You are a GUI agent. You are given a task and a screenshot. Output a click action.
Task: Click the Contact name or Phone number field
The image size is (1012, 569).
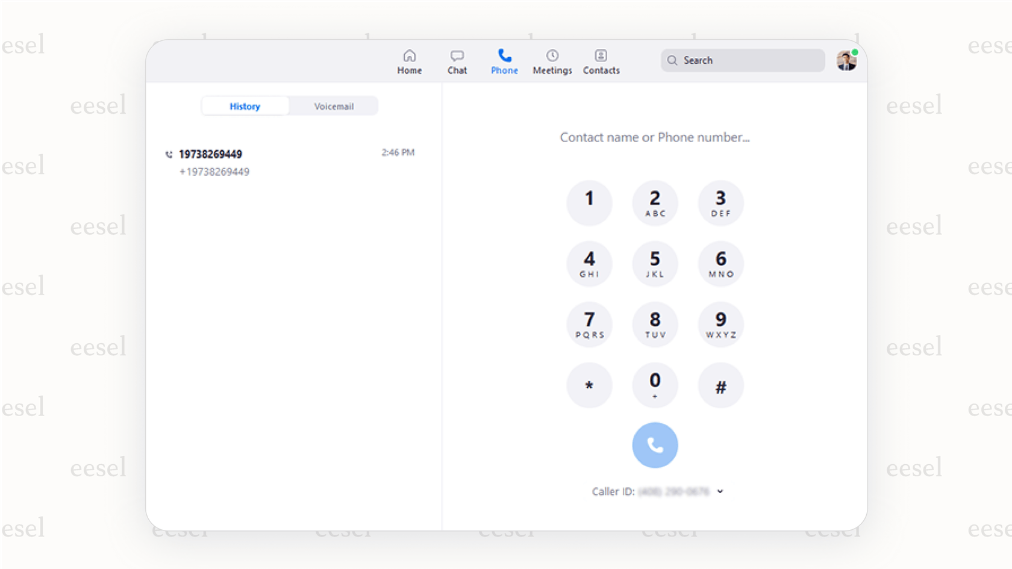tap(655, 137)
